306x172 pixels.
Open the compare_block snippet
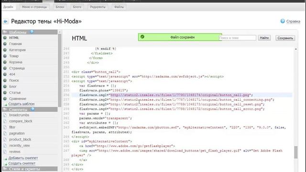click(21, 121)
